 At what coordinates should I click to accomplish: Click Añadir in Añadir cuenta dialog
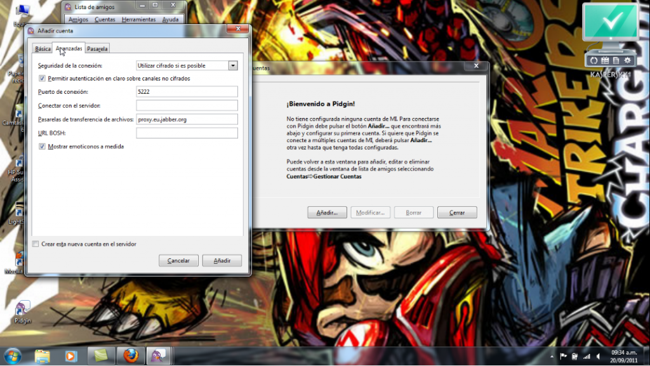click(x=222, y=261)
